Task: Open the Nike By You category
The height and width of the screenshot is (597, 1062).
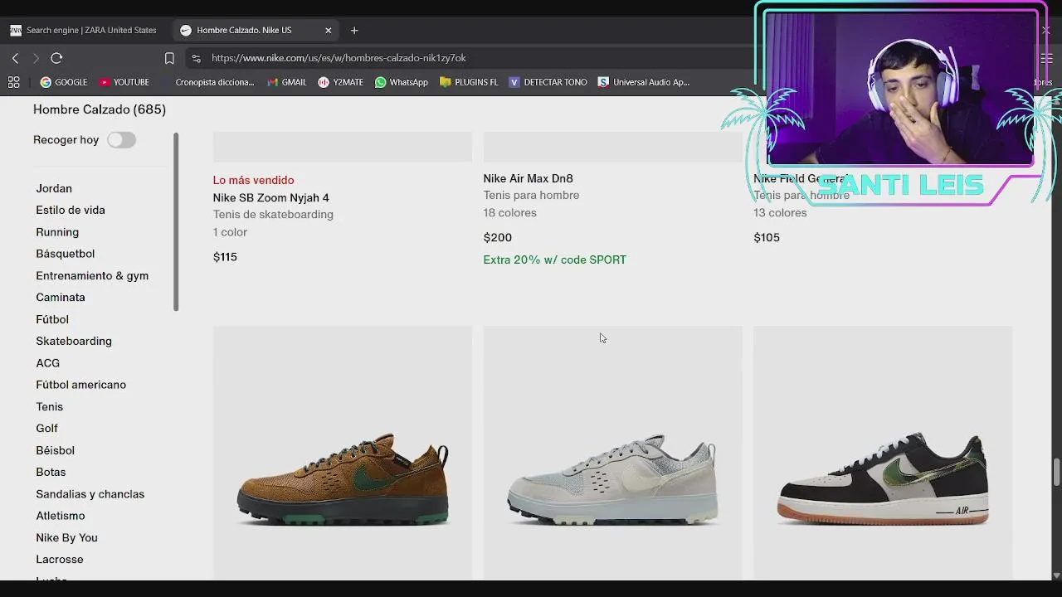Action: [66, 537]
